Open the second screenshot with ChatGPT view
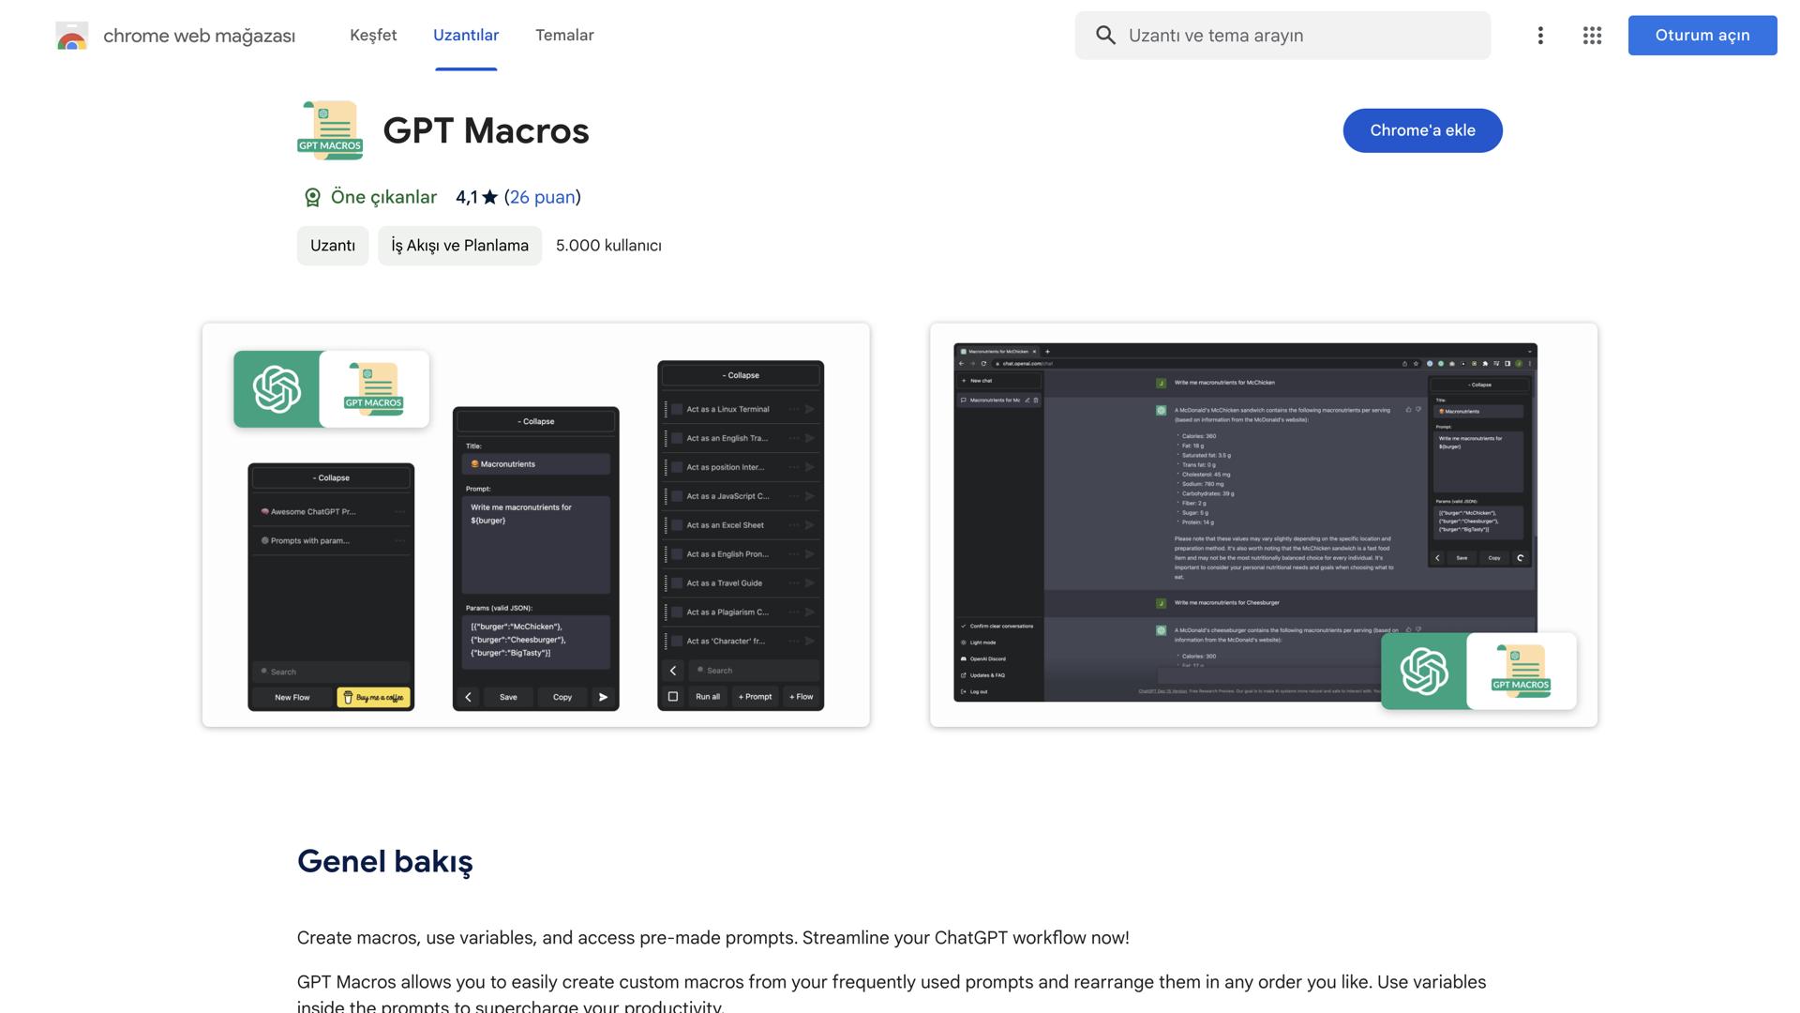The width and height of the screenshot is (1800, 1013). pos(1263,525)
